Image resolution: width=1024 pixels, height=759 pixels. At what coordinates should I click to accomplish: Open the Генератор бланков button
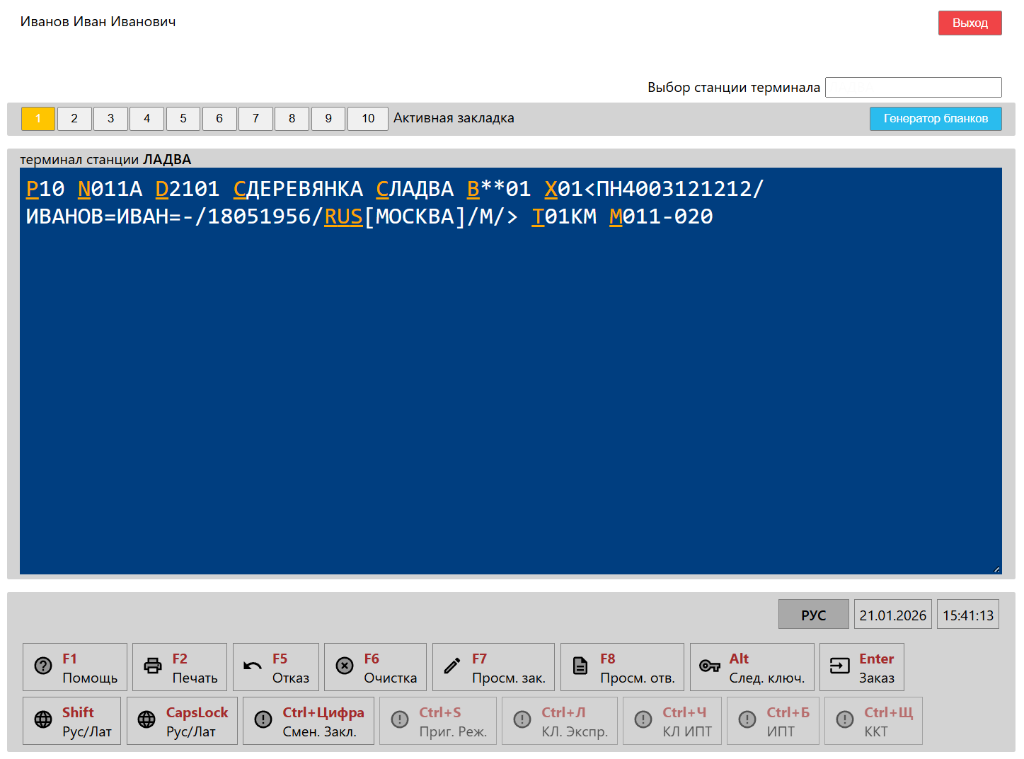[x=935, y=119]
